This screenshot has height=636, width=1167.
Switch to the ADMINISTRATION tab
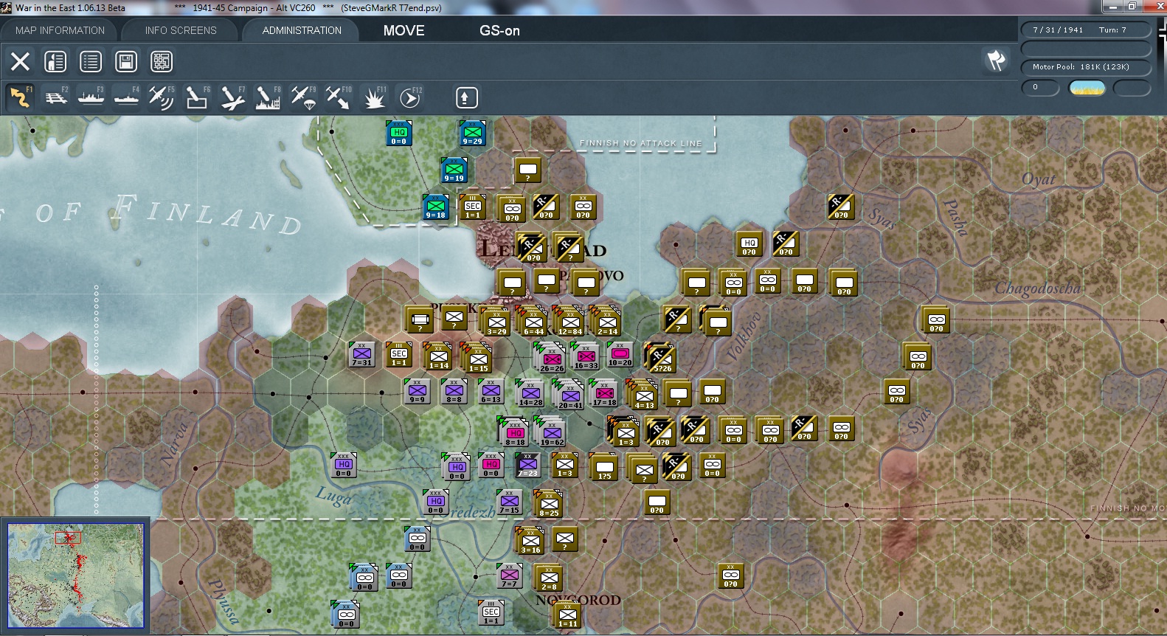coord(302,30)
